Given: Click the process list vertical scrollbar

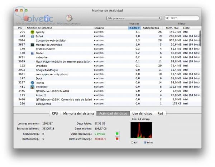Looking at the screenshot, I should (200, 39).
